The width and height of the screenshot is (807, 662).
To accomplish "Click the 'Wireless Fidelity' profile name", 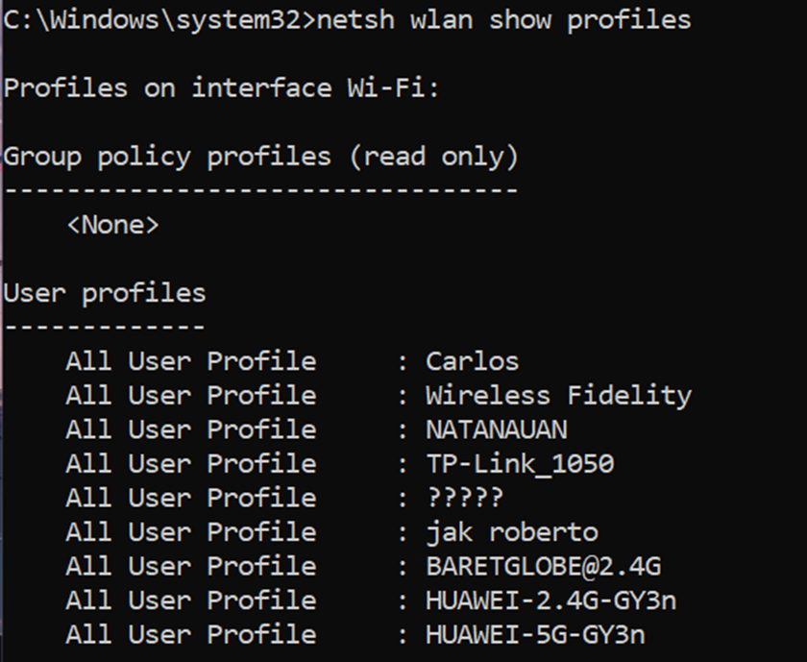I will [559, 396].
